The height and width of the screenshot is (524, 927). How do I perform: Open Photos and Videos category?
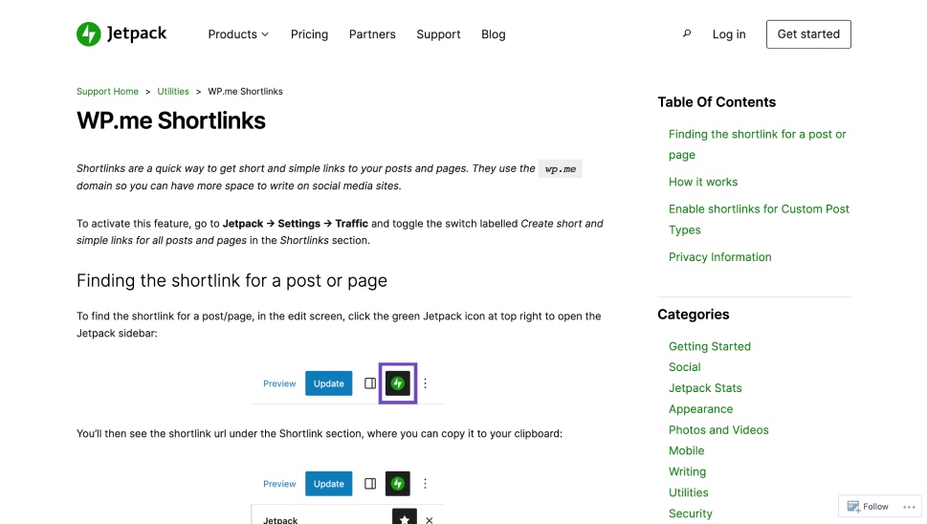pyautogui.click(x=718, y=430)
